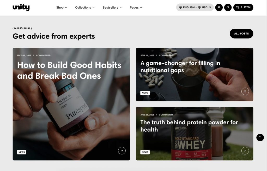Open the Bestsellers menu
Image resolution: width=267 pixels, height=171 pixels.
coord(112,8)
